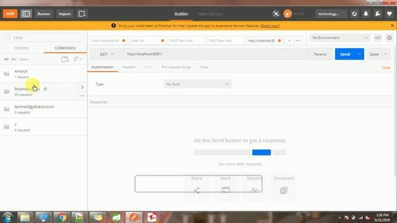Switch to the Team Library tab
This screenshot has height=223, width=397.
click(210, 14)
